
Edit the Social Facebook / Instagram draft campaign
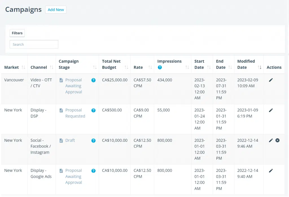click(x=271, y=140)
